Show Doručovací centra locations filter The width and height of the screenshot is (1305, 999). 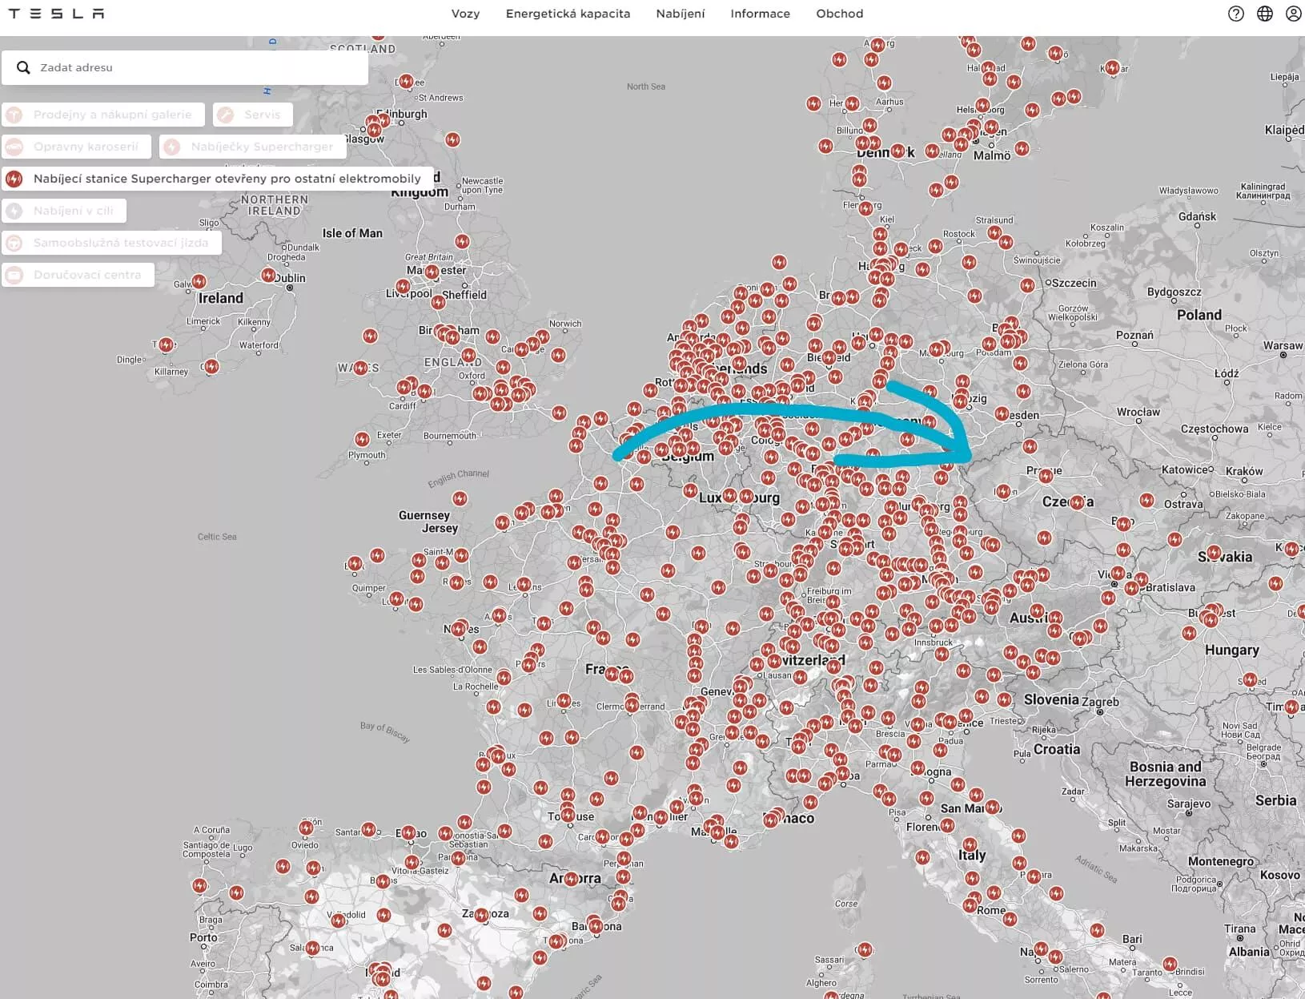click(x=78, y=275)
